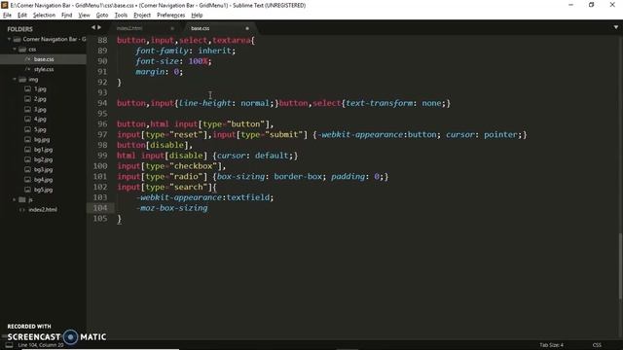Click 'margin: 0;' on line 91
This screenshot has width=623, height=350.
(160, 72)
